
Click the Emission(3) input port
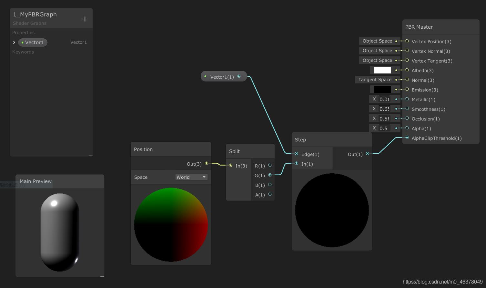[407, 89]
